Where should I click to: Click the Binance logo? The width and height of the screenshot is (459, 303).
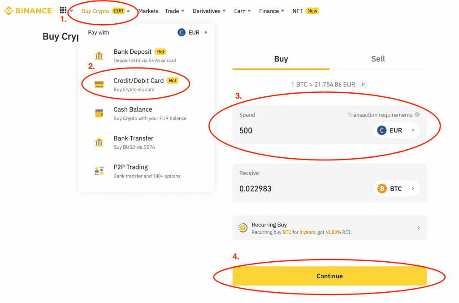tap(28, 11)
